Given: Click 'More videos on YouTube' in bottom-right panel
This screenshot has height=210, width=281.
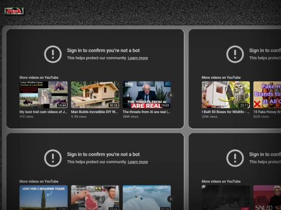Looking at the screenshot, I should (221, 181).
